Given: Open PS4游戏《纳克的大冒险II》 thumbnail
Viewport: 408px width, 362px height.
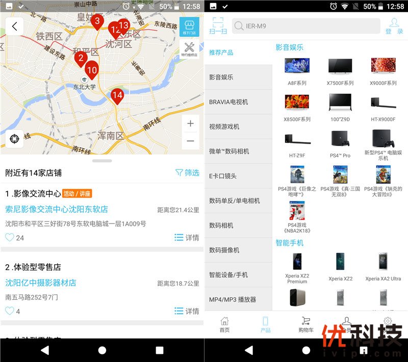Looking at the screenshot, I should (x=384, y=175).
